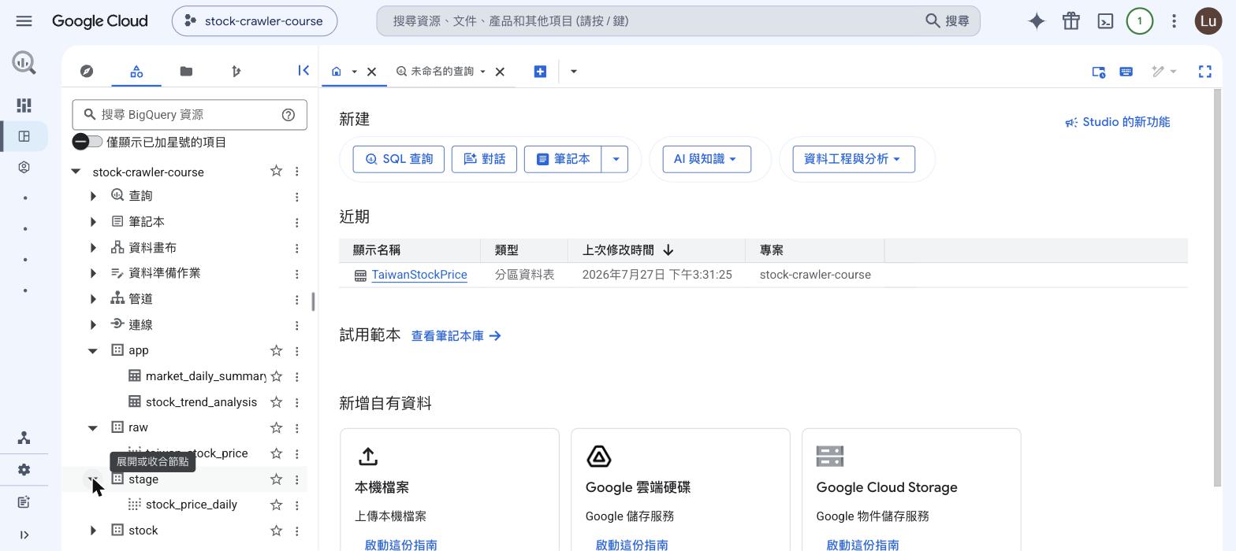Open actions menu for 連線 row
The height and width of the screenshot is (551, 1236).
coord(296,325)
